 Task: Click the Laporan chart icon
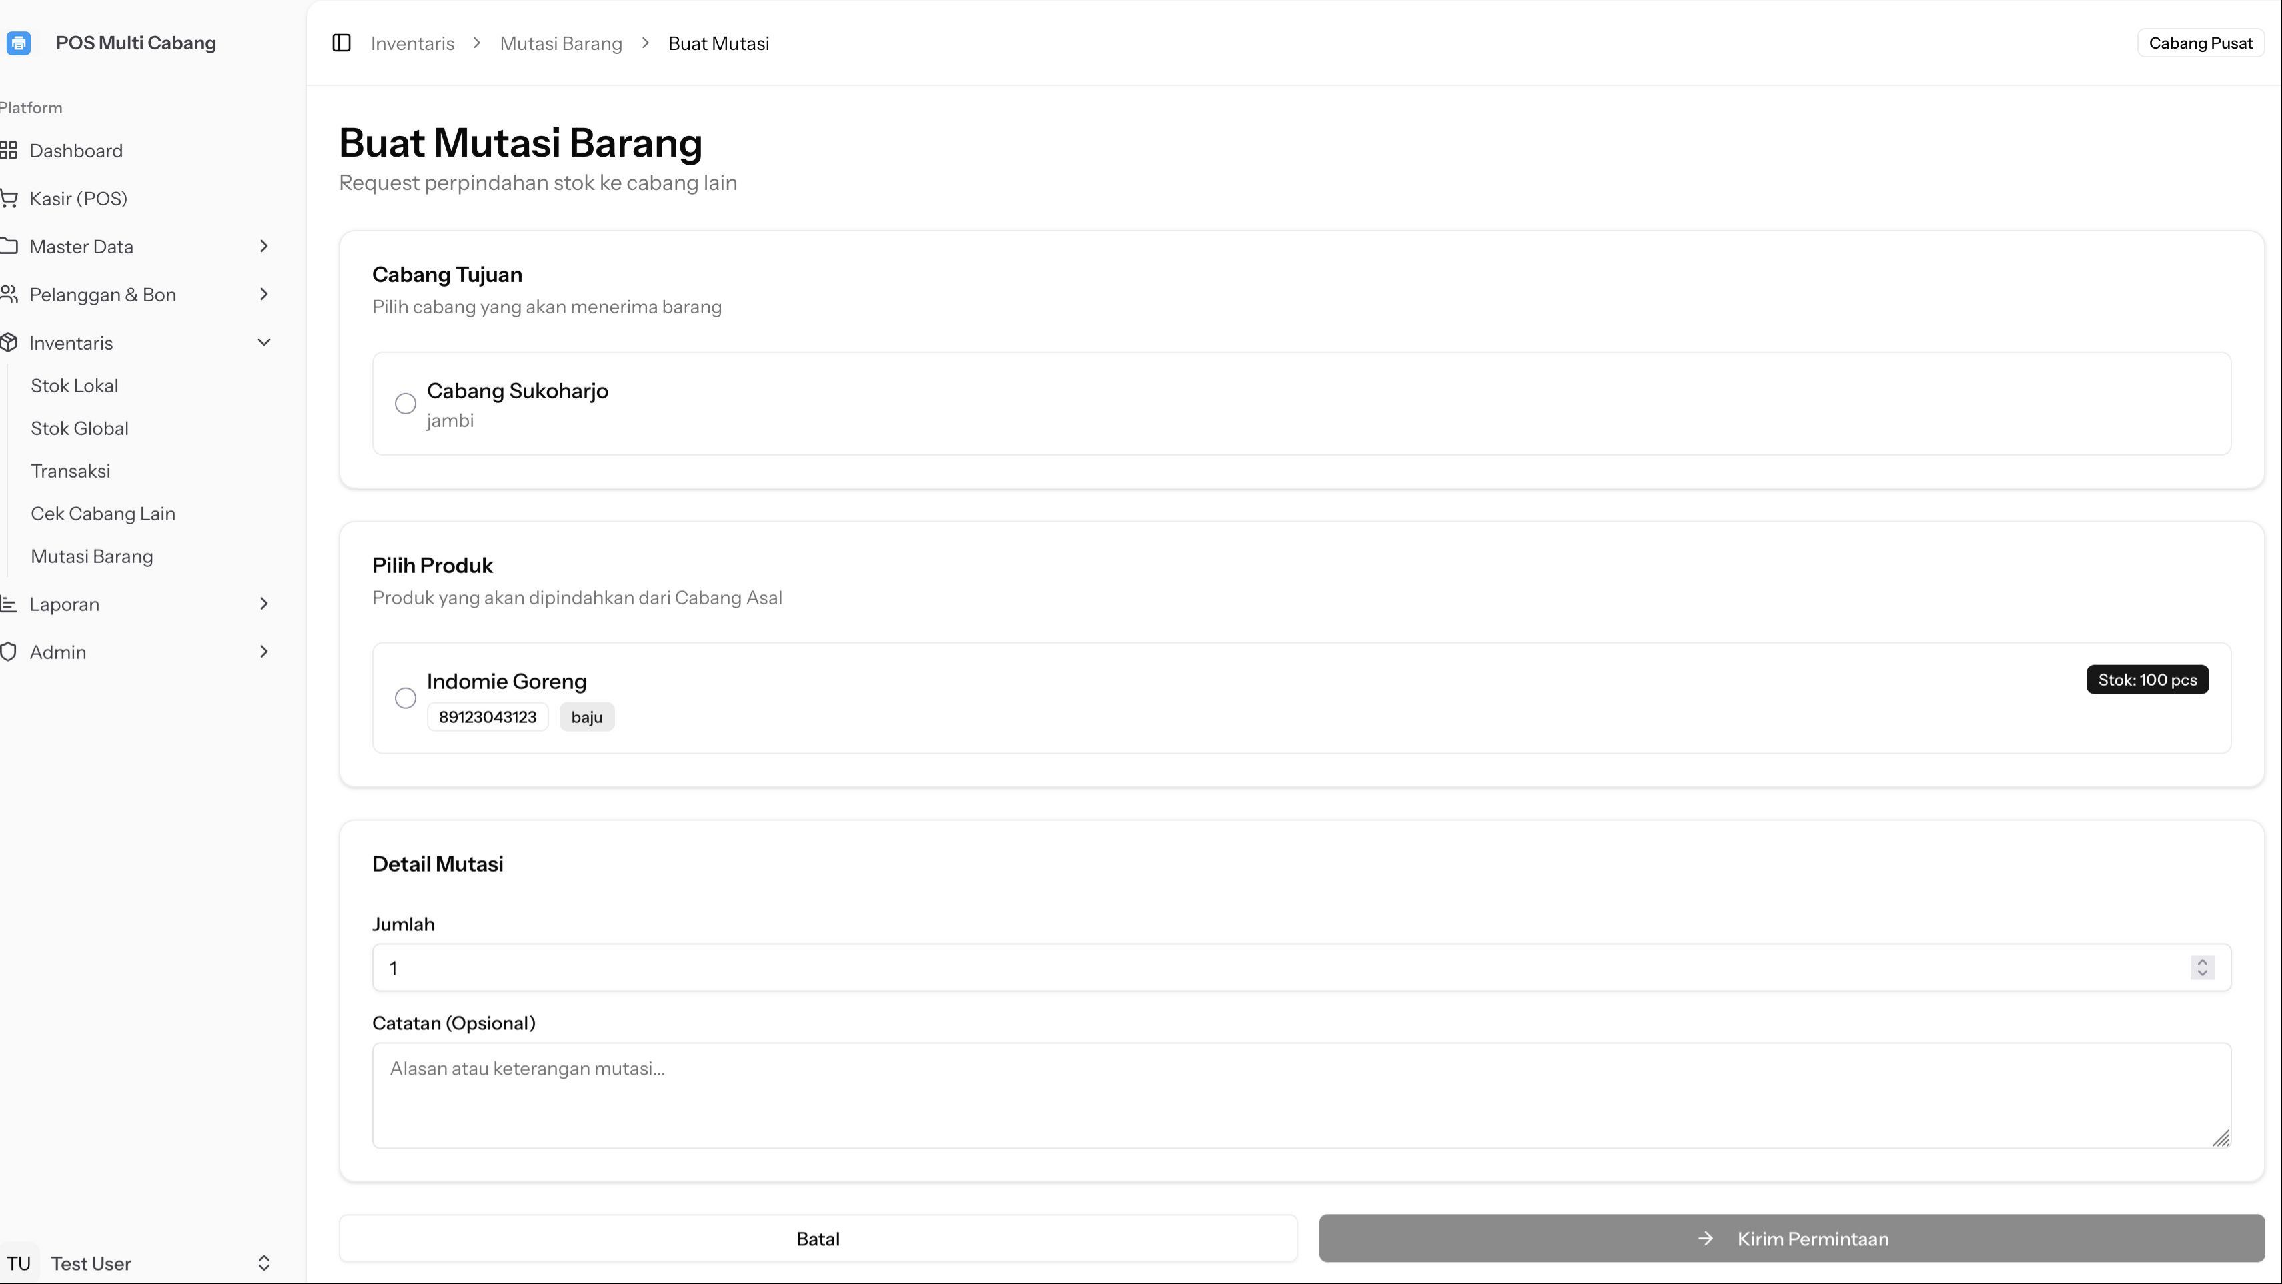click(x=9, y=604)
